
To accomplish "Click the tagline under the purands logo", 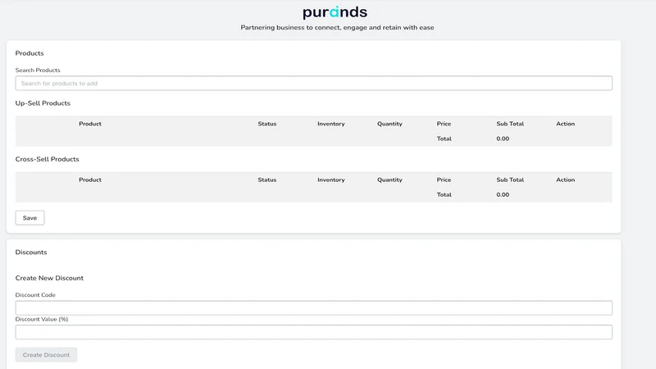I will (337, 28).
